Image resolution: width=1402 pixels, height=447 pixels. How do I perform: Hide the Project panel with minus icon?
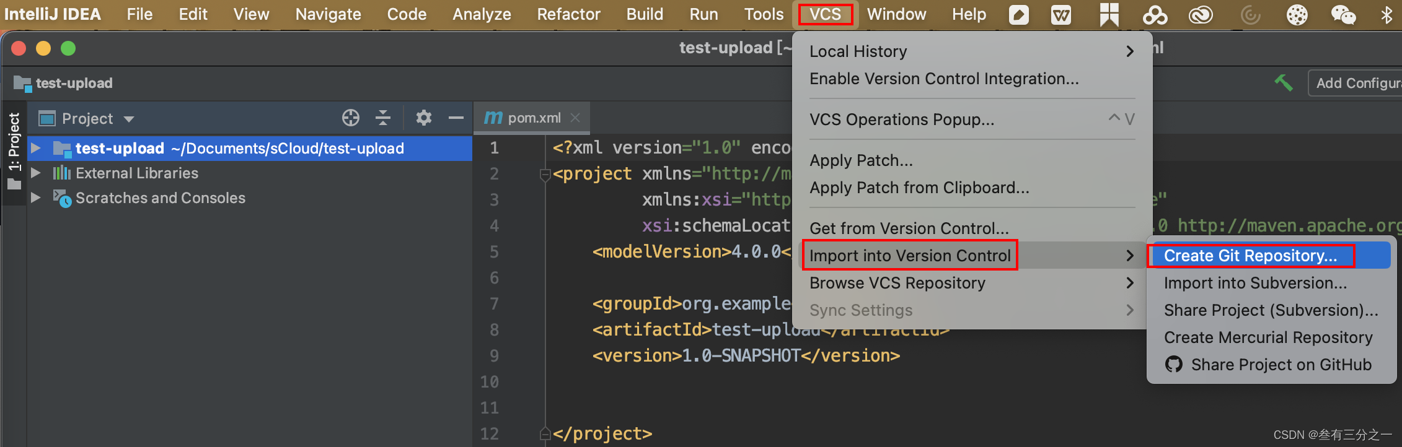coord(456,118)
